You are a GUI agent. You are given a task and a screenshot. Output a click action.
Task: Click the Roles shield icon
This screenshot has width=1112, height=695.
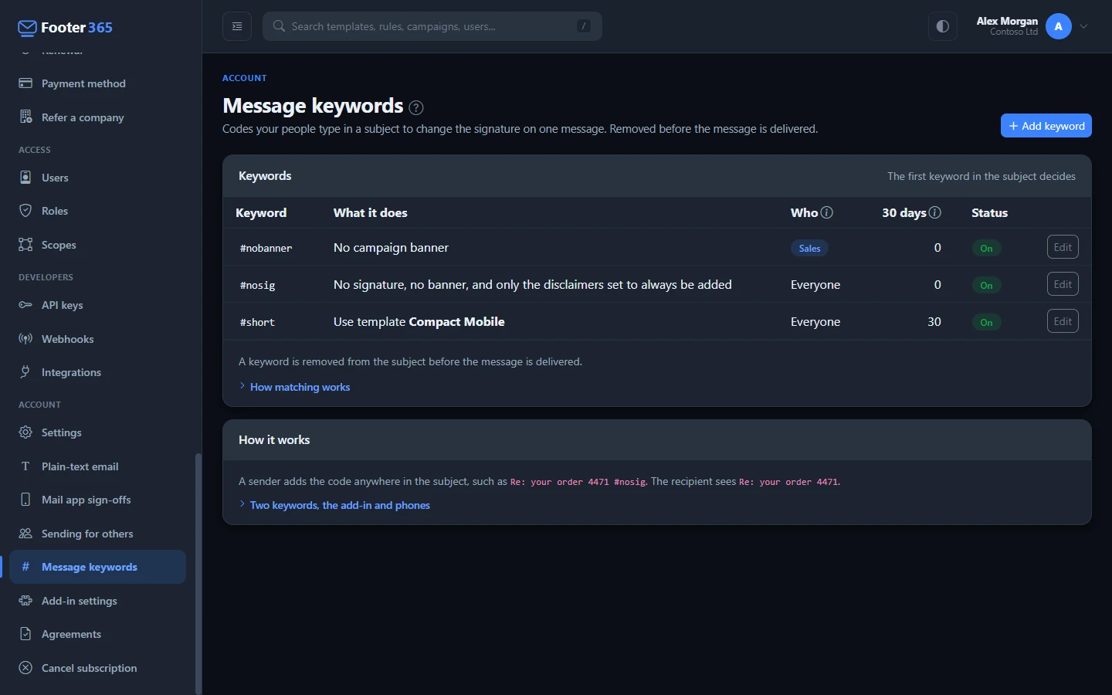(x=25, y=211)
